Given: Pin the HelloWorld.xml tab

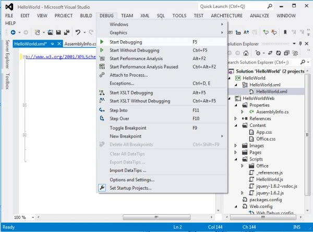Looking at the screenshot, I should (x=52, y=43).
